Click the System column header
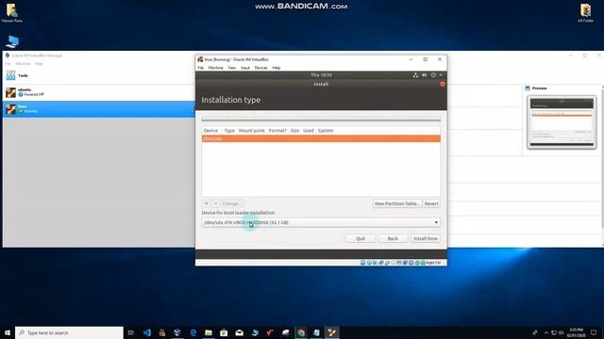The width and height of the screenshot is (604, 339). (x=326, y=131)
